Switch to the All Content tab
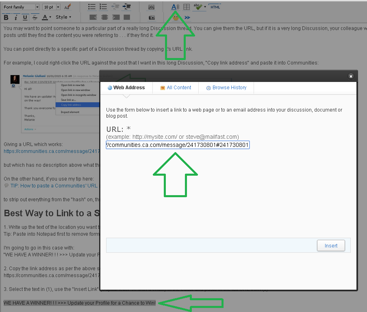The height and width of the screenshot is (312, 367). pyautogui.click(x=176, y=88)
